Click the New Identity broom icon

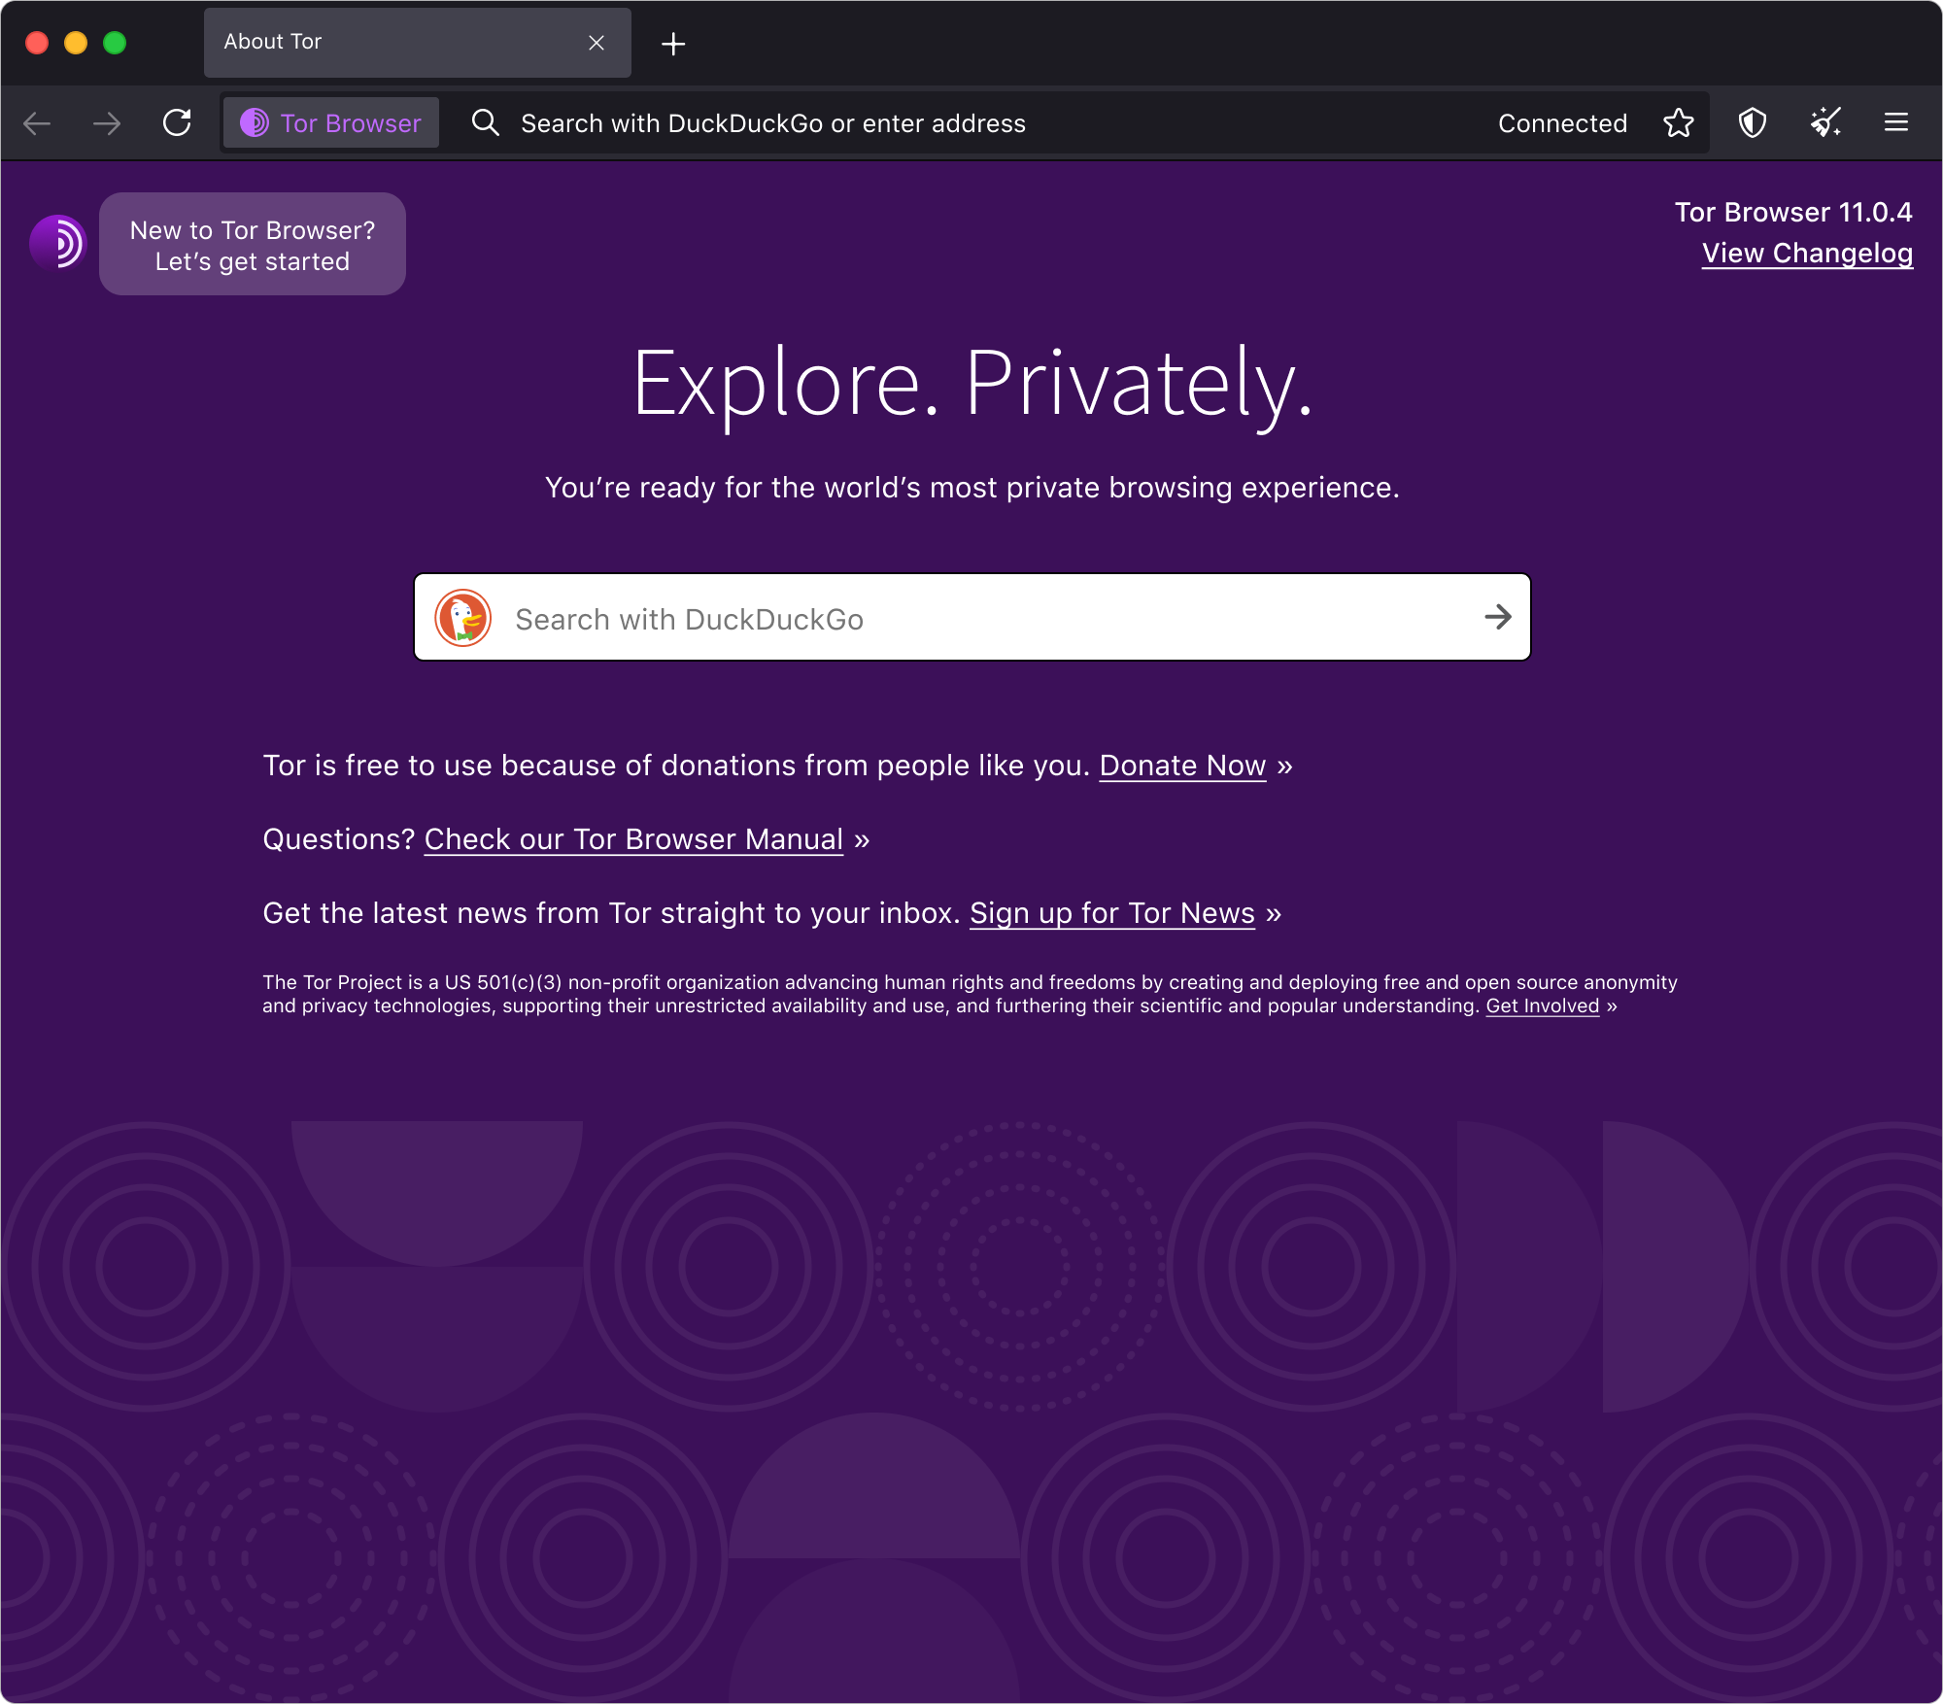(x=1825, y=122)
